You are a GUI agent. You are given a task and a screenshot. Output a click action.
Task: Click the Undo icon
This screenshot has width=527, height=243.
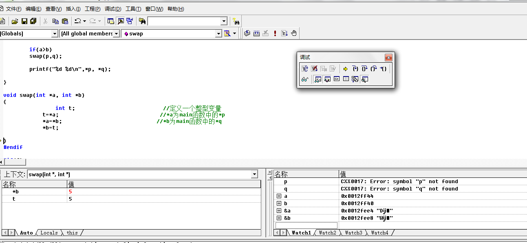(x=77, y=21)
